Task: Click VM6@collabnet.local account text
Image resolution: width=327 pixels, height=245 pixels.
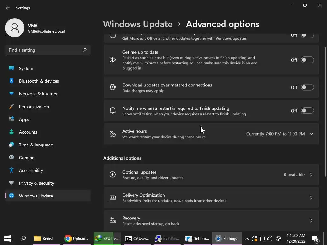Action: coord(46,31)
